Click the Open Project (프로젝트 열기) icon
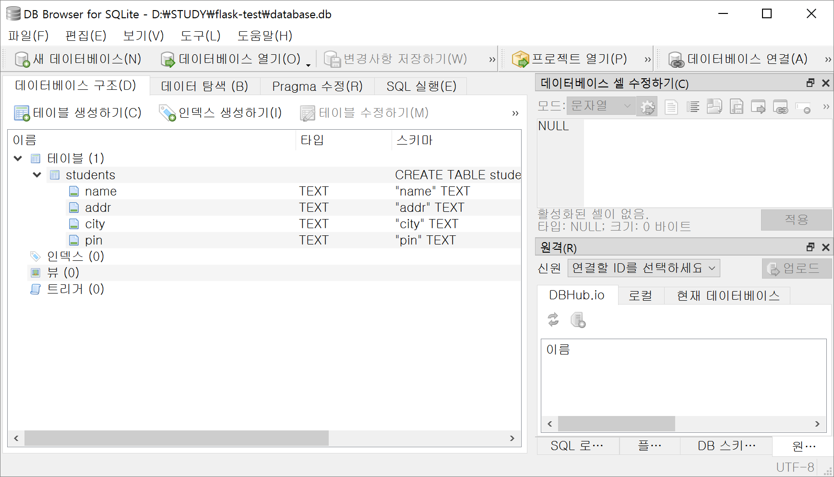 [x=520, y=59]
